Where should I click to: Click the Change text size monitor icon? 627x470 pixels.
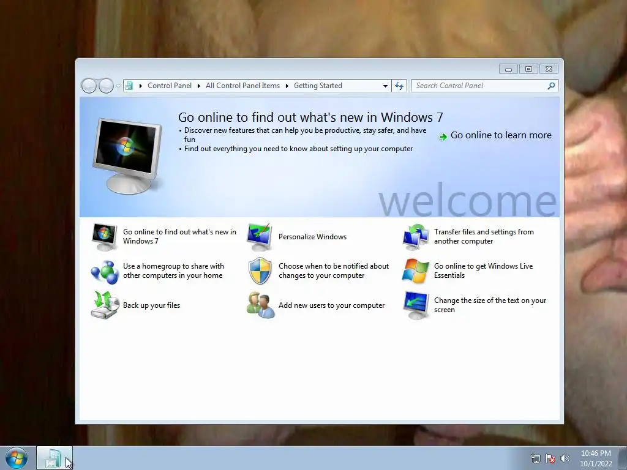(416, 305)
